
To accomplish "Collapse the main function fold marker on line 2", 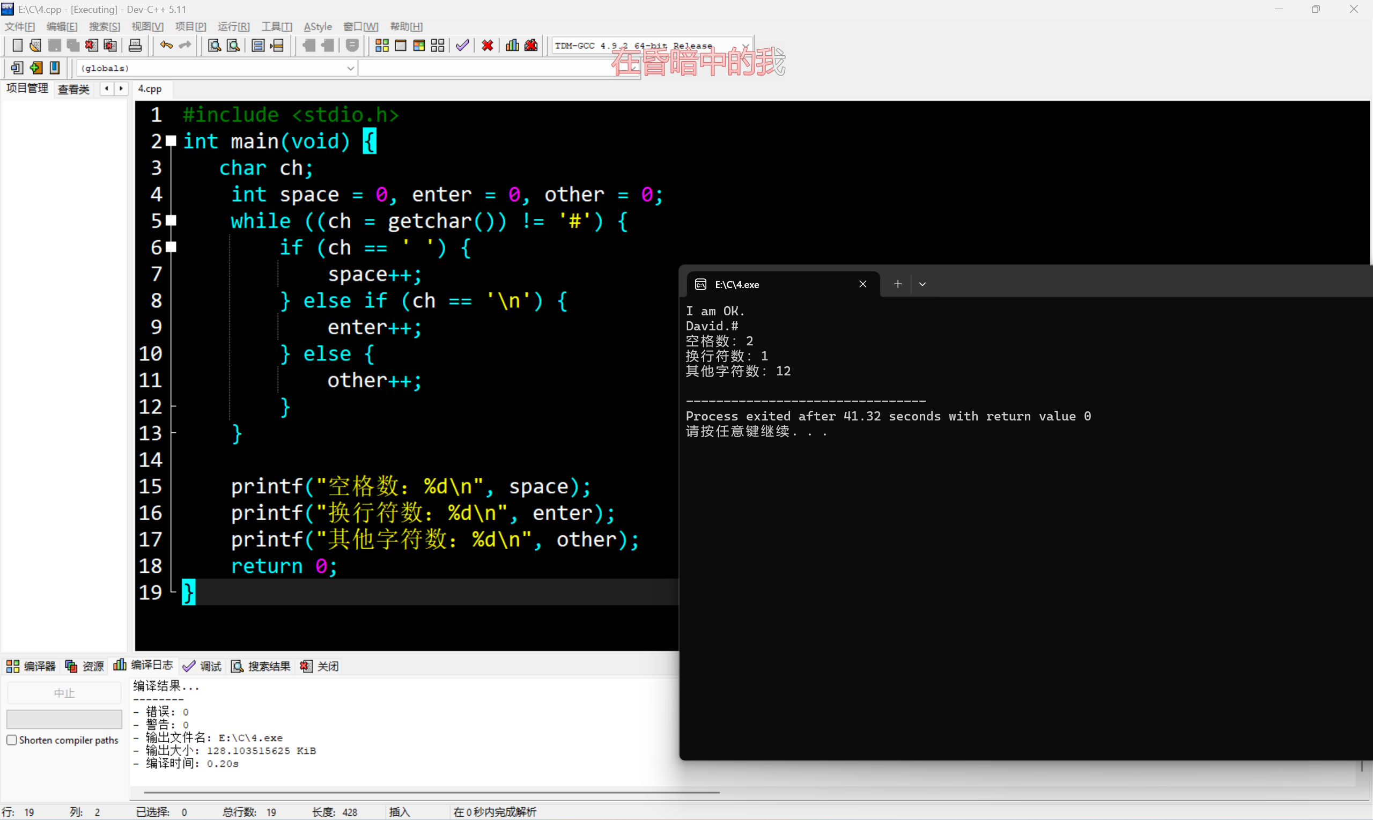I will [x=171, y=141].
